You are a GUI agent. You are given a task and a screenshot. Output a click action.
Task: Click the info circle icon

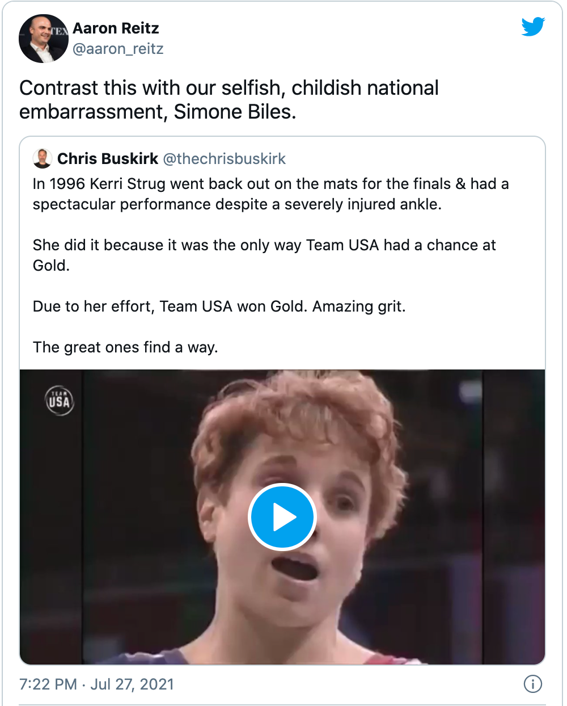click(532, 684)
